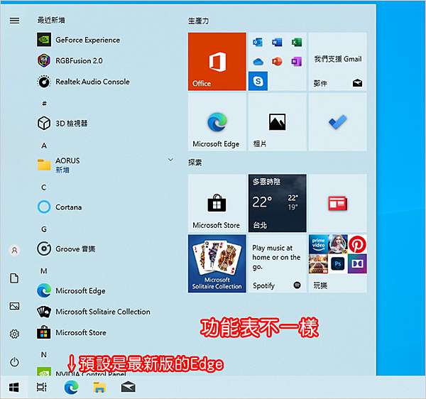This screenshot has height=399, width=426.
Task: Open 3D 檢視器 app
Action: (62, 124)
